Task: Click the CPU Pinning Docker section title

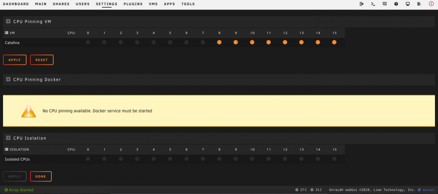Action: (37, 80)
